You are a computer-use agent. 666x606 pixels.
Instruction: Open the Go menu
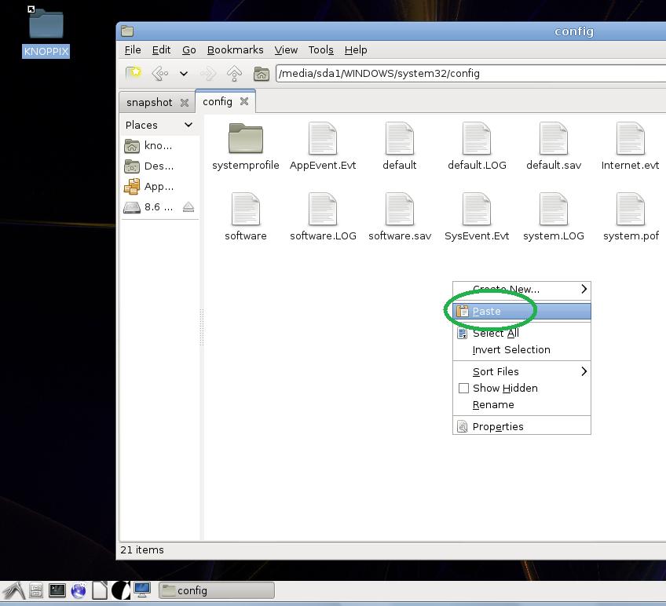coord(189,50)
